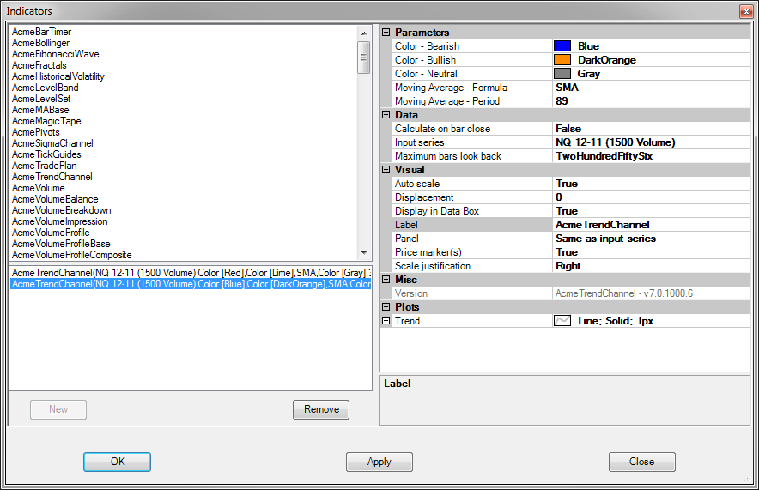Click the Apply button
The width and height of the screenshot is (759, 490).
tap(379, 462)
